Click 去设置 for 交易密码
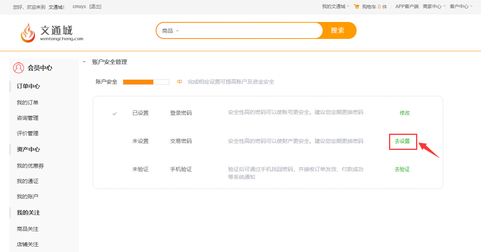This screenshot has height=252, width=481. 403,141
